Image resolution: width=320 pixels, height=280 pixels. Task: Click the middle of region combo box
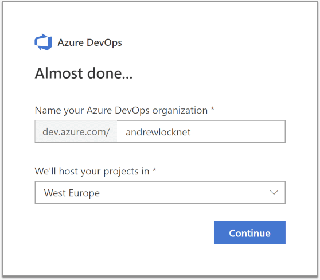point(160,192)
